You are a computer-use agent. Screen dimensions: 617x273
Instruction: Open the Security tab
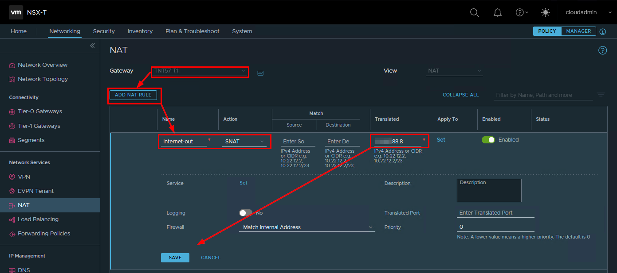[104, 31]
